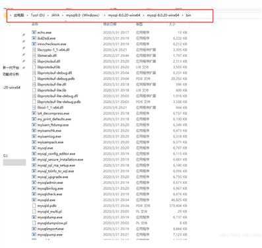262x248 pixels.
Task: Click the mysqladmin.exe application icon
Action: pos(34,183)
